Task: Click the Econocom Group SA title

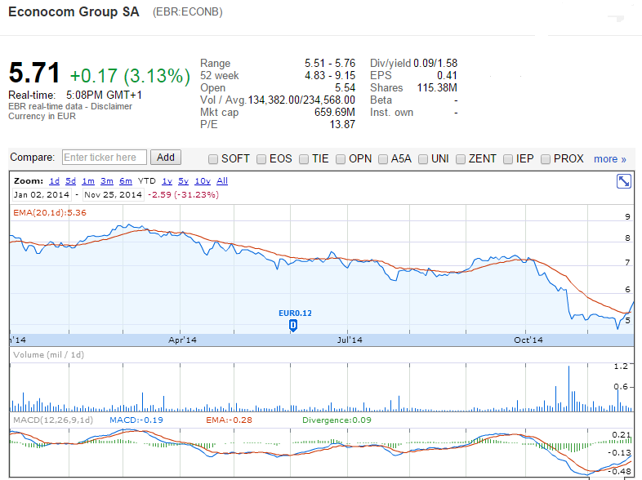Action: (74, 12)
